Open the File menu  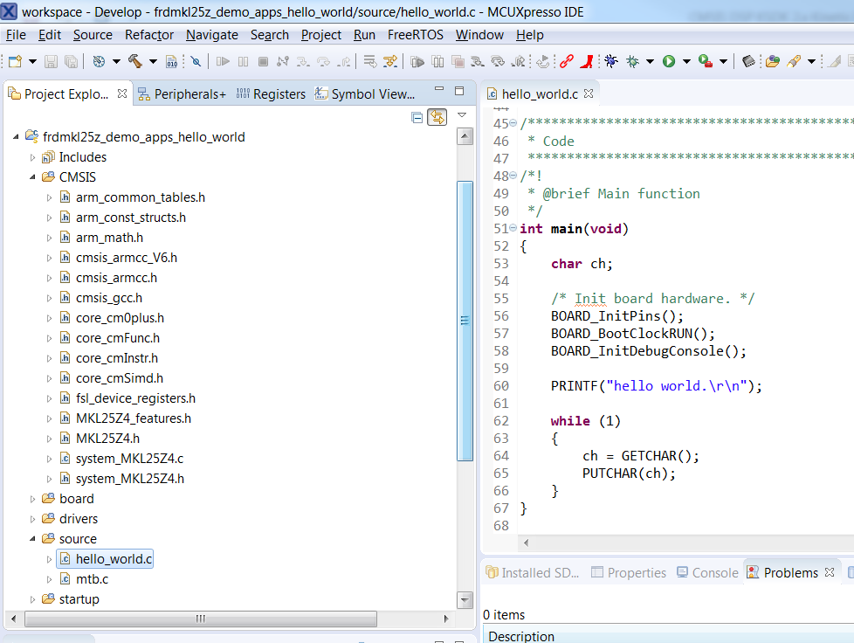click(x=16, y=35)
